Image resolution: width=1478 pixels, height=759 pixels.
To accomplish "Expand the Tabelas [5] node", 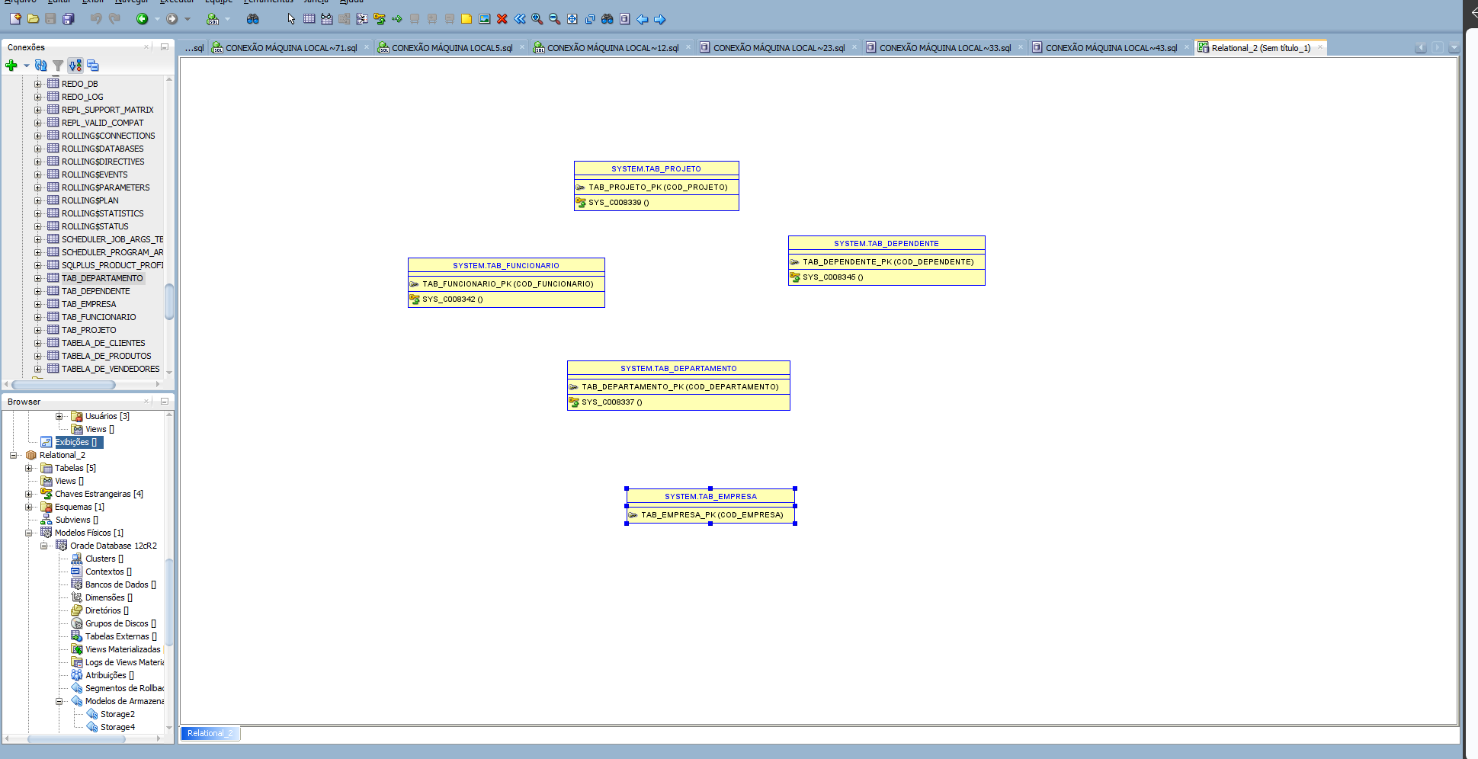I will [x=29, y=469].
